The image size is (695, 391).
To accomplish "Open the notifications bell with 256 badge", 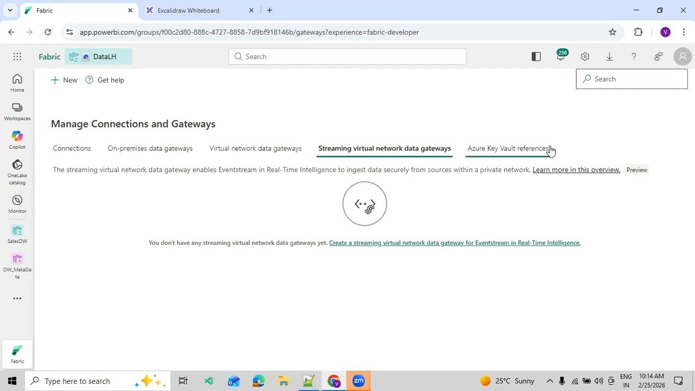I will tap(561, 56).
